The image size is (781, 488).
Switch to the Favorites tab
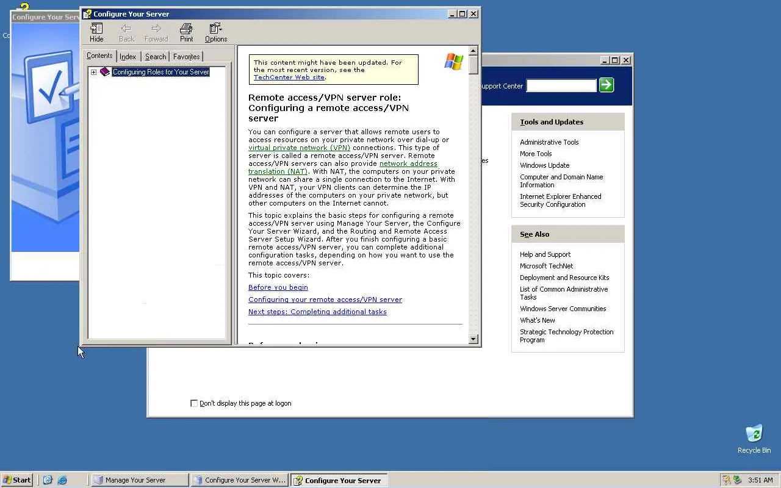point(187,57)
